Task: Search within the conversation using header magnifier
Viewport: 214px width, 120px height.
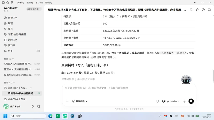Action: tap(191, 10)
